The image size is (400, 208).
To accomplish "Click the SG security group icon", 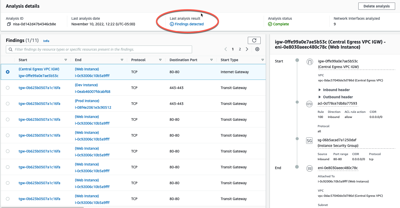I will pos(309,140).
